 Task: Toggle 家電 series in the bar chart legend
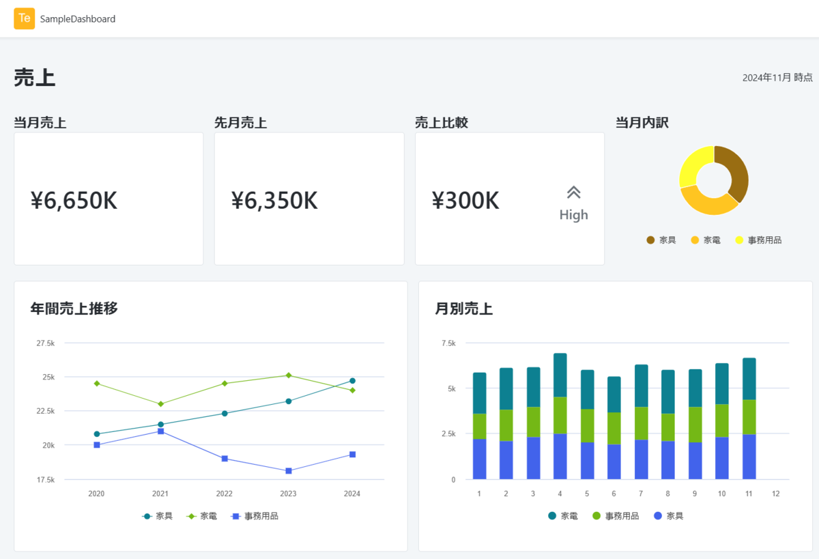(562, 516)
